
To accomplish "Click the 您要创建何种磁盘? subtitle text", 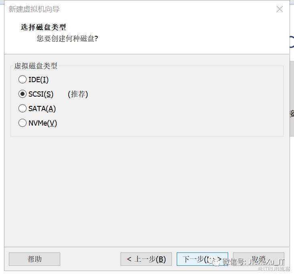I will [x=67, y=39].
